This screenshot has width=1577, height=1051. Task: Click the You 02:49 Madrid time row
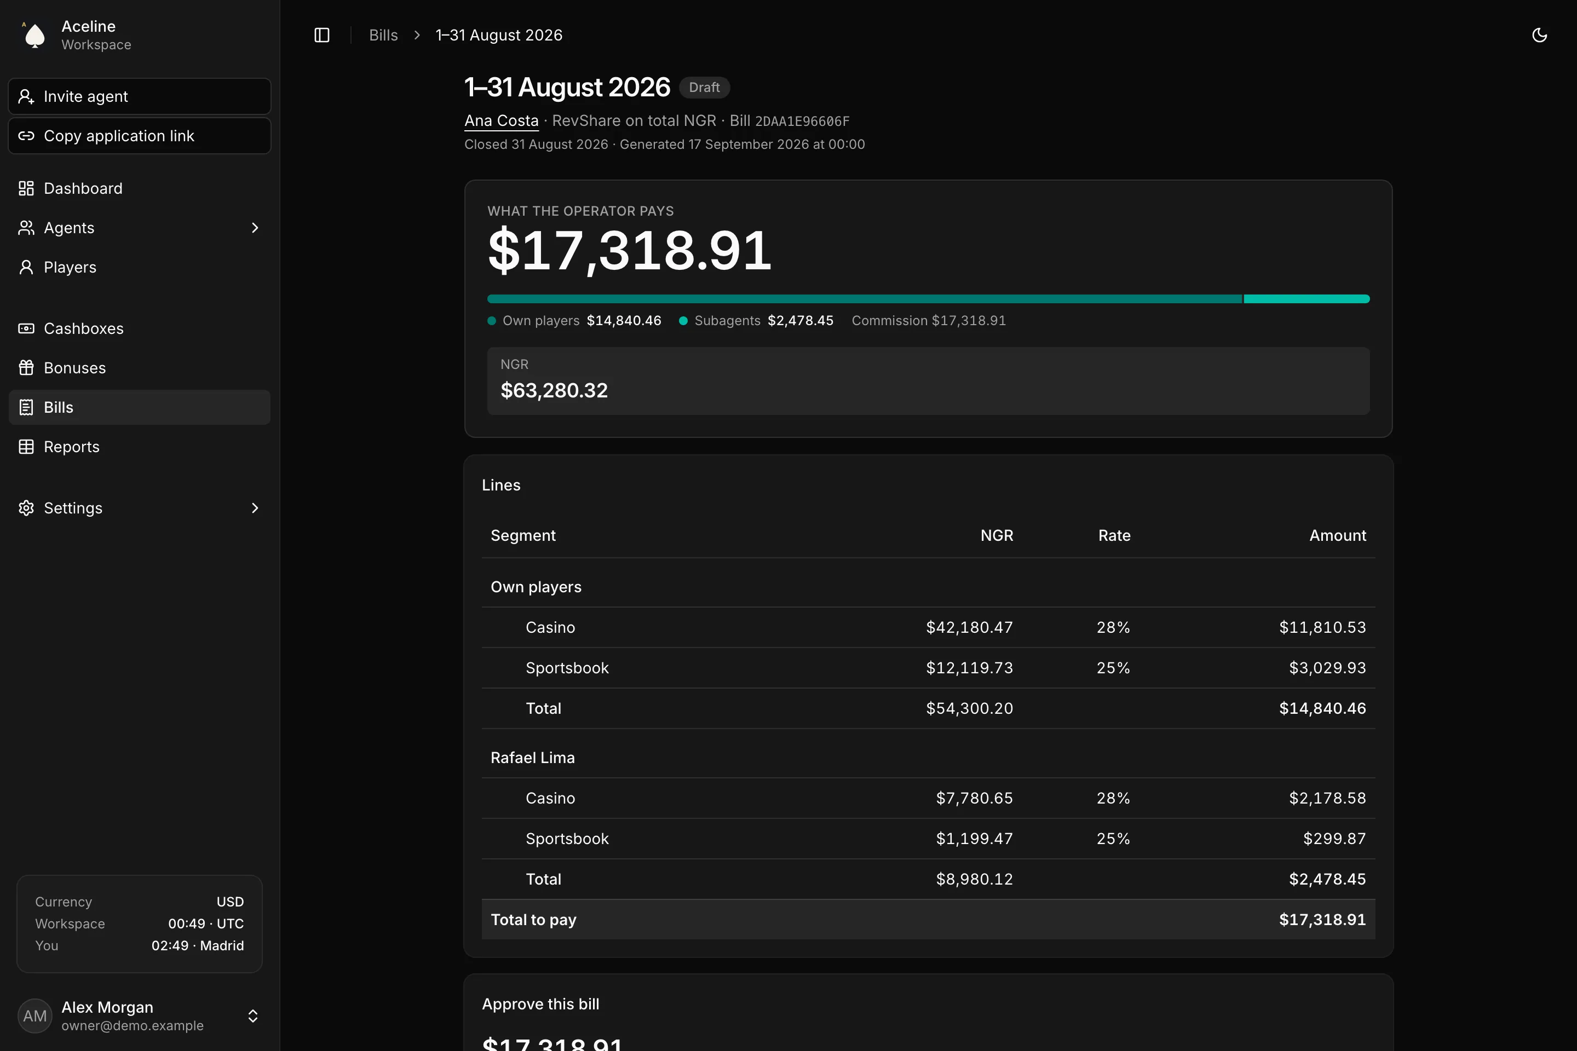point(140,946)
